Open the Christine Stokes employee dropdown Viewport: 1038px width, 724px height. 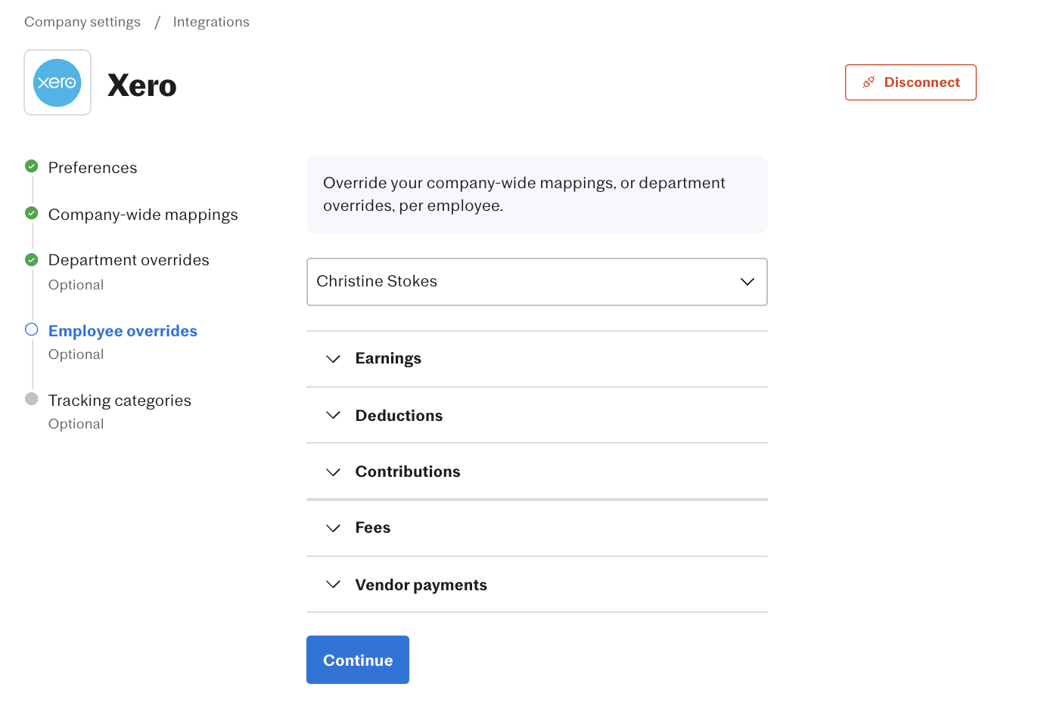537,282
